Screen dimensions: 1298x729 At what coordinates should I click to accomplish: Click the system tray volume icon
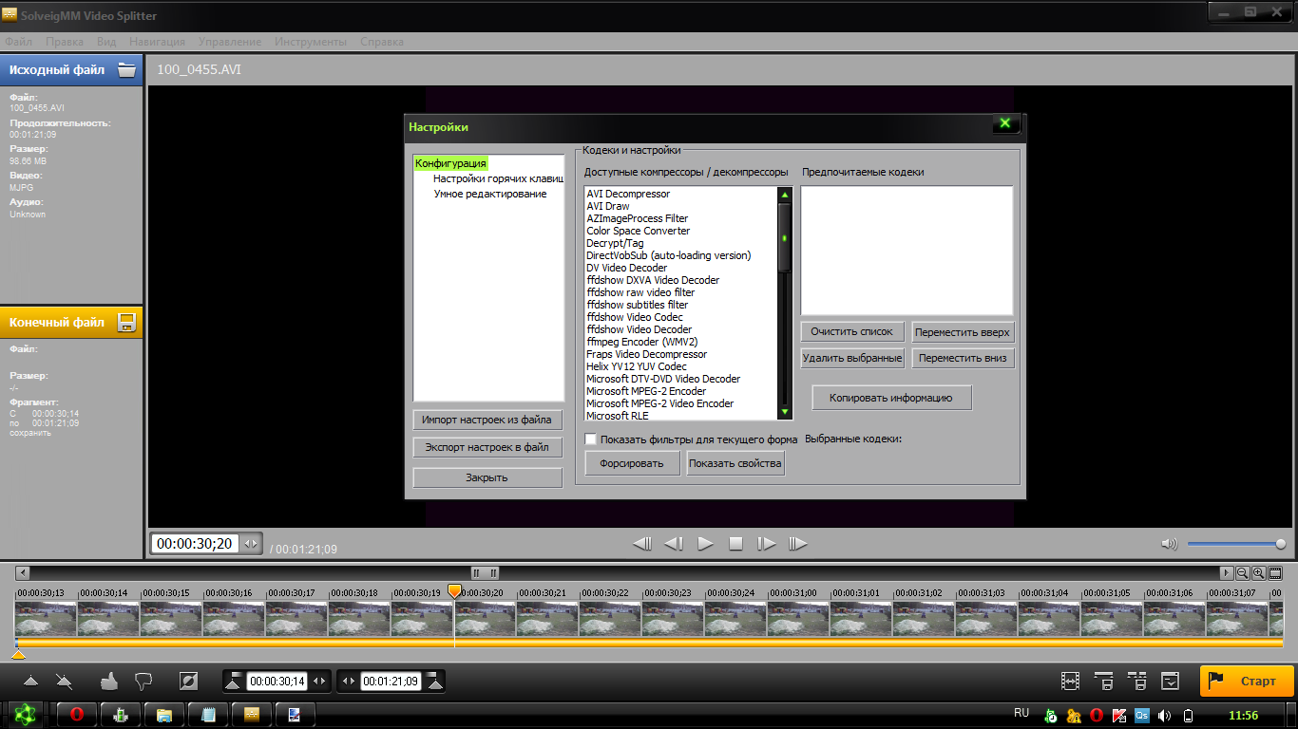tap(1163, 715)
